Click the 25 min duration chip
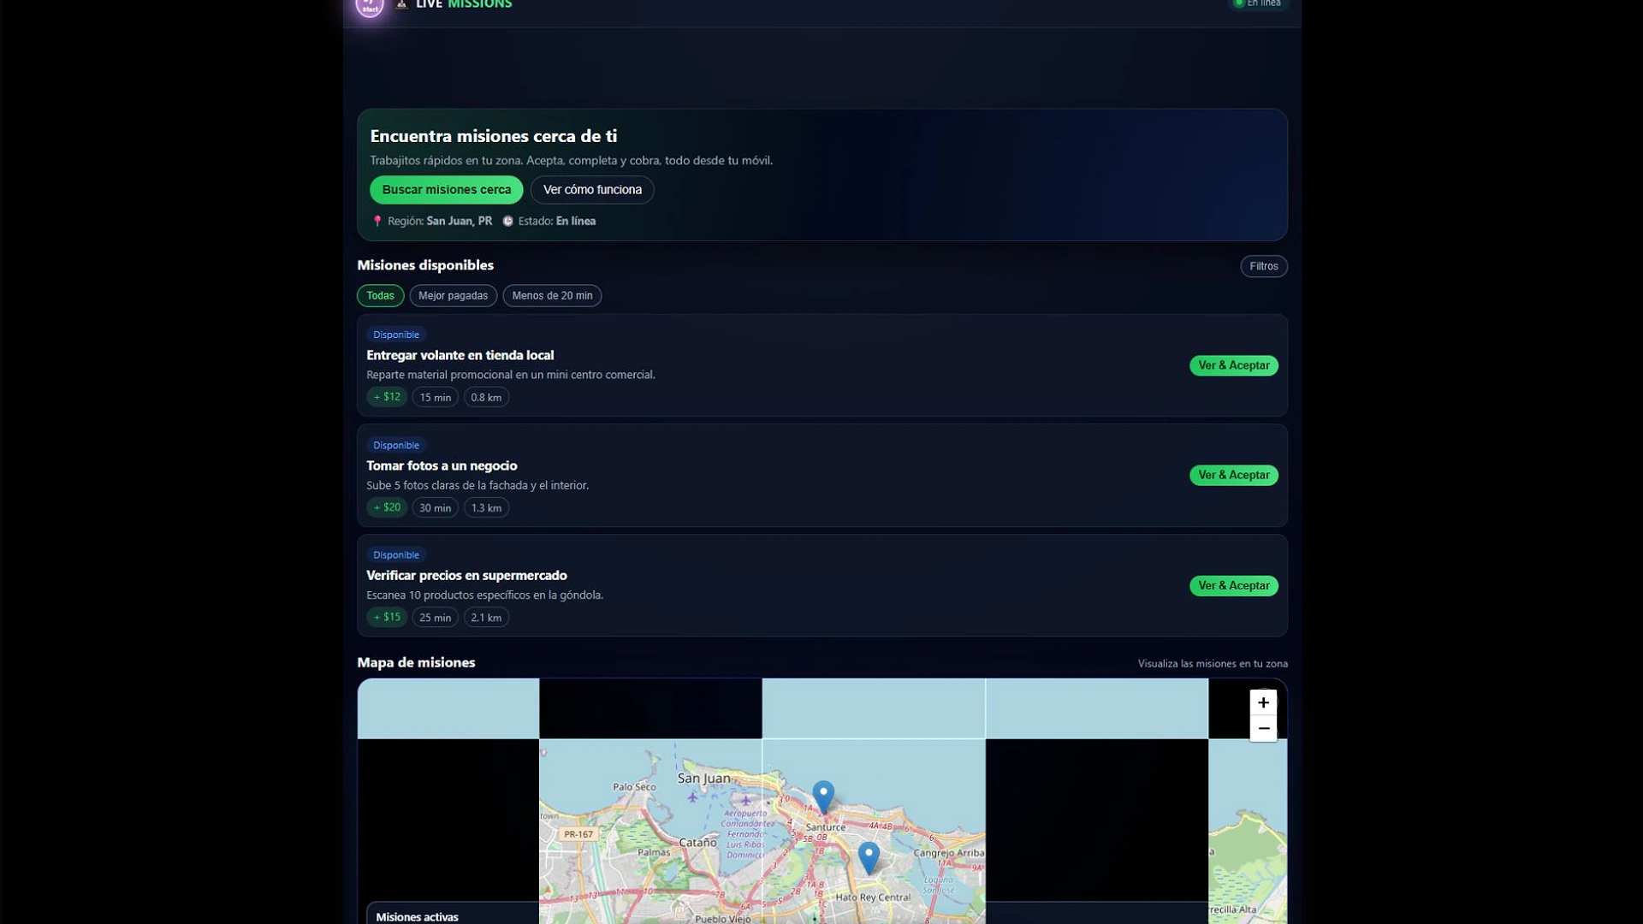The image size is (1643, 924). (435, 617)
